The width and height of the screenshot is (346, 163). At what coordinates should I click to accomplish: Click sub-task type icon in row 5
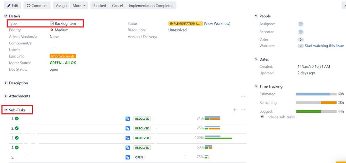point(128,157)
